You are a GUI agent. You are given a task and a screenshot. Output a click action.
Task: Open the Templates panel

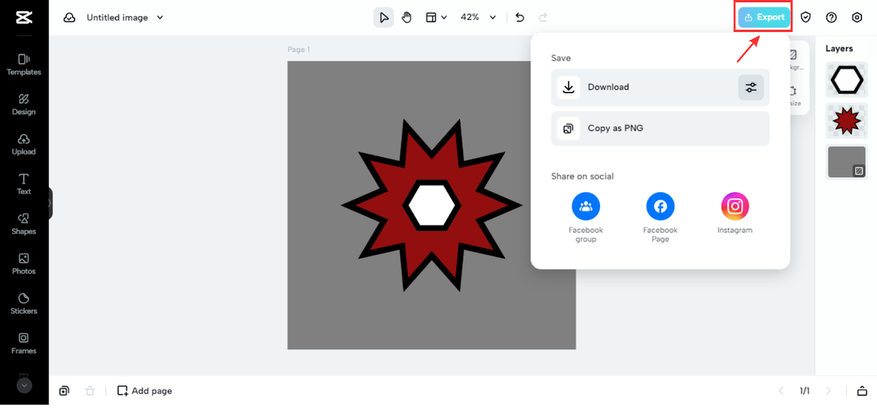24,64
